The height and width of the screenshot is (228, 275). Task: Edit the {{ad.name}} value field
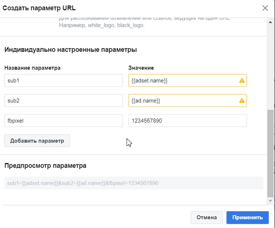(188, 101)
